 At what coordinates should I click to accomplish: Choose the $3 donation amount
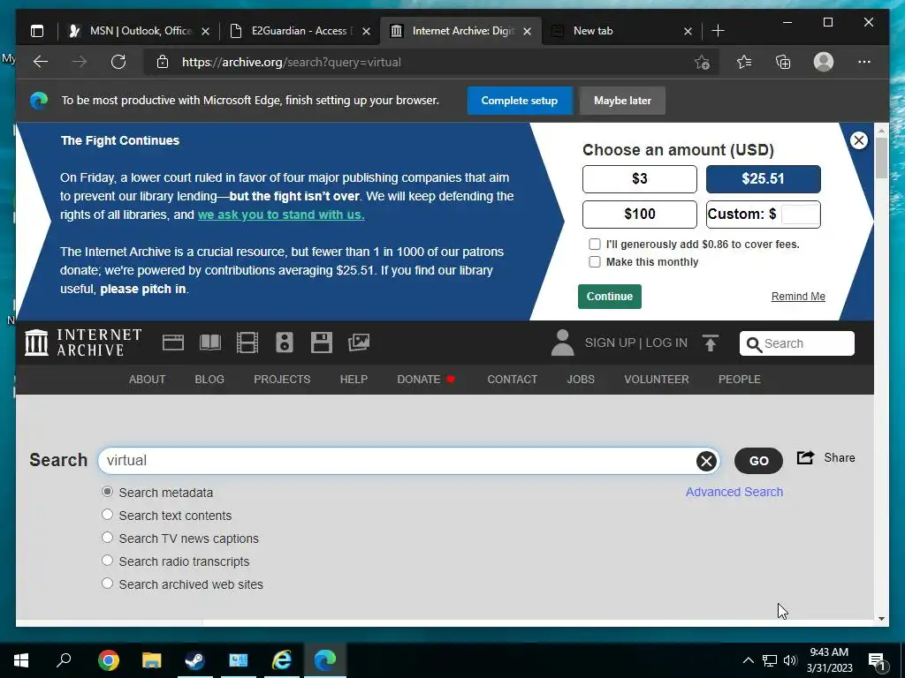[x=640, y=178]
